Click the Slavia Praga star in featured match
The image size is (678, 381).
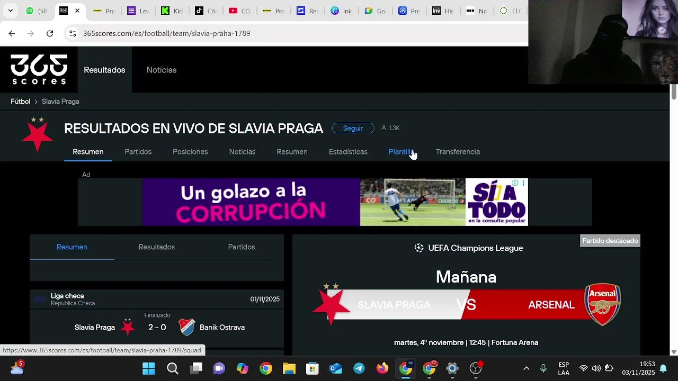point(331,305)
